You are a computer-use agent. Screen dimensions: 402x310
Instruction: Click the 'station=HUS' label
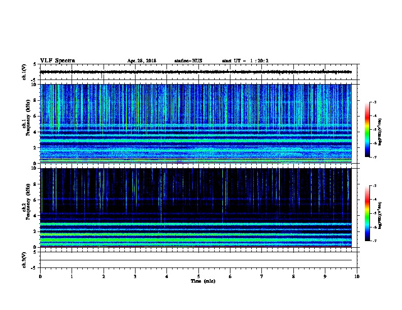pos(188,61)
